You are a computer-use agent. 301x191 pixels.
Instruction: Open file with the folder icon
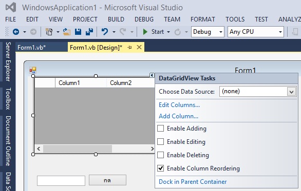tap(67, 32)
